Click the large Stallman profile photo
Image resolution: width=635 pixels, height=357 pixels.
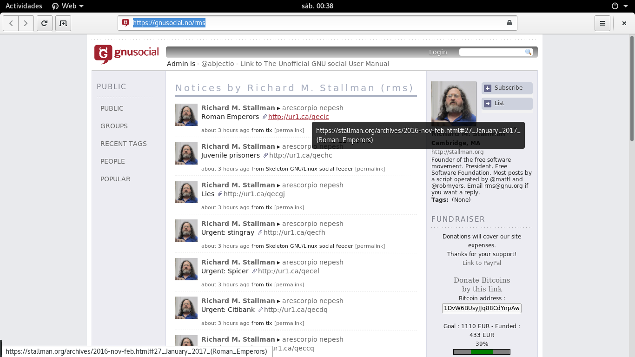(454, 103)
